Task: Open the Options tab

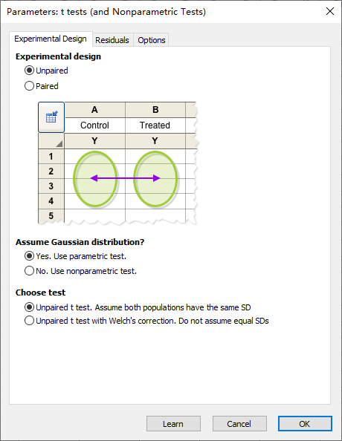Action: click(x=151, y=40)
